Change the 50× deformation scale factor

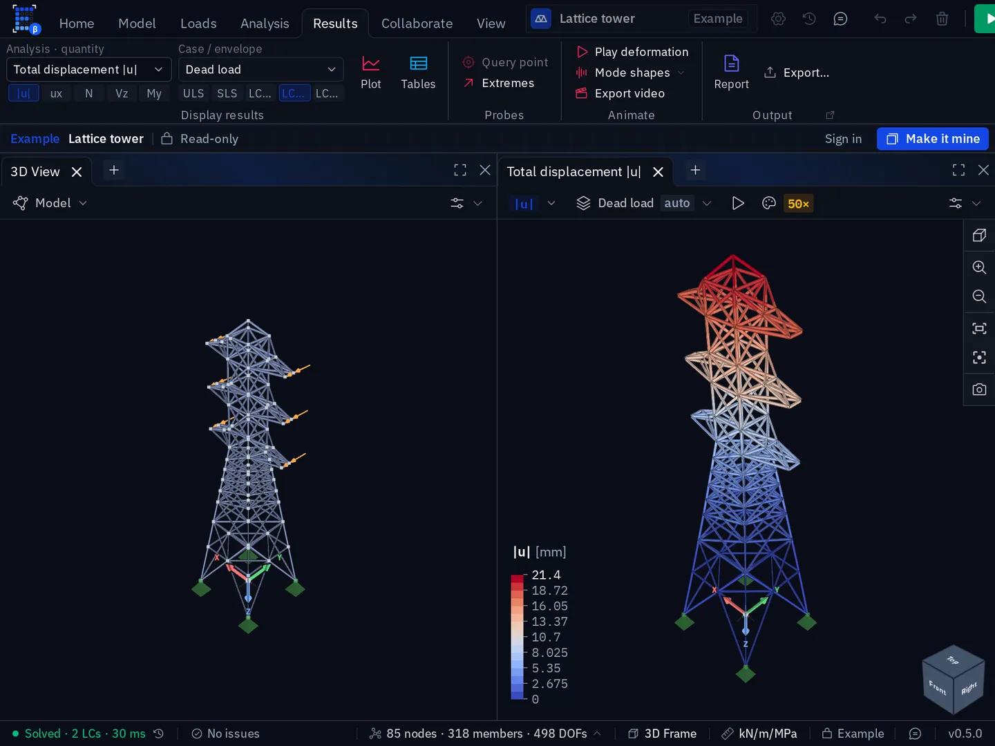click(x=798, y=203)
